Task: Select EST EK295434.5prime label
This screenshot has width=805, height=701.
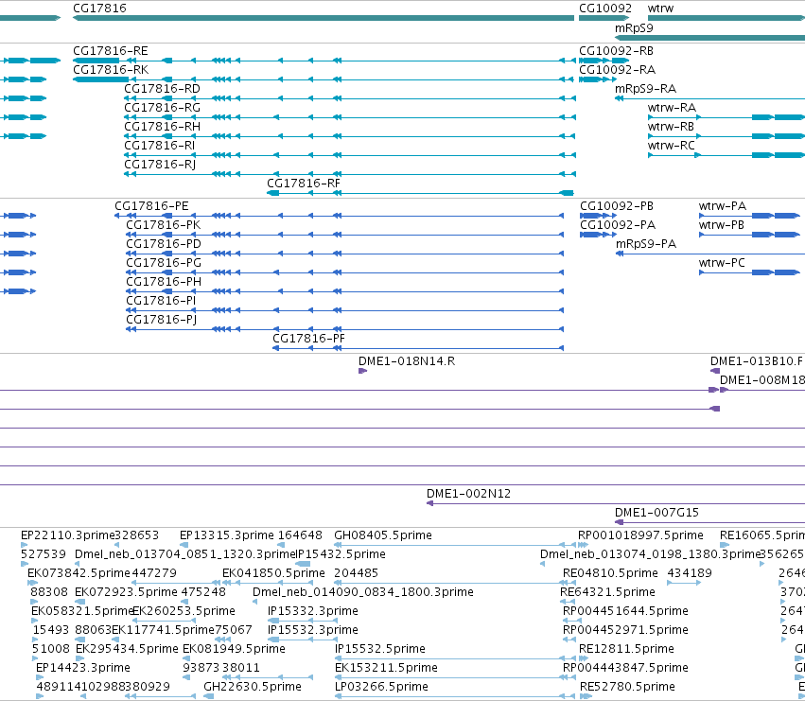Action: pyautogui.click(x=127, y=649)
